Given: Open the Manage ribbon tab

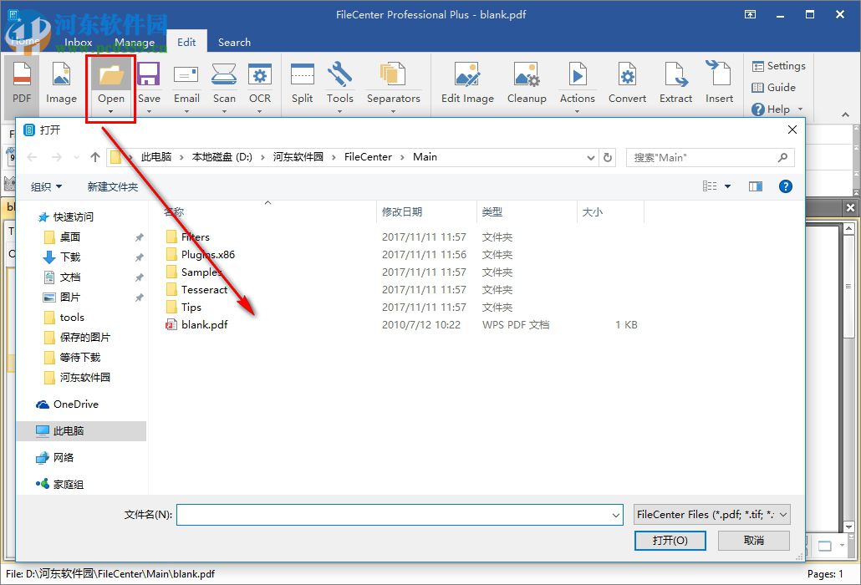Looking at the screenshot, I should 135,42.
